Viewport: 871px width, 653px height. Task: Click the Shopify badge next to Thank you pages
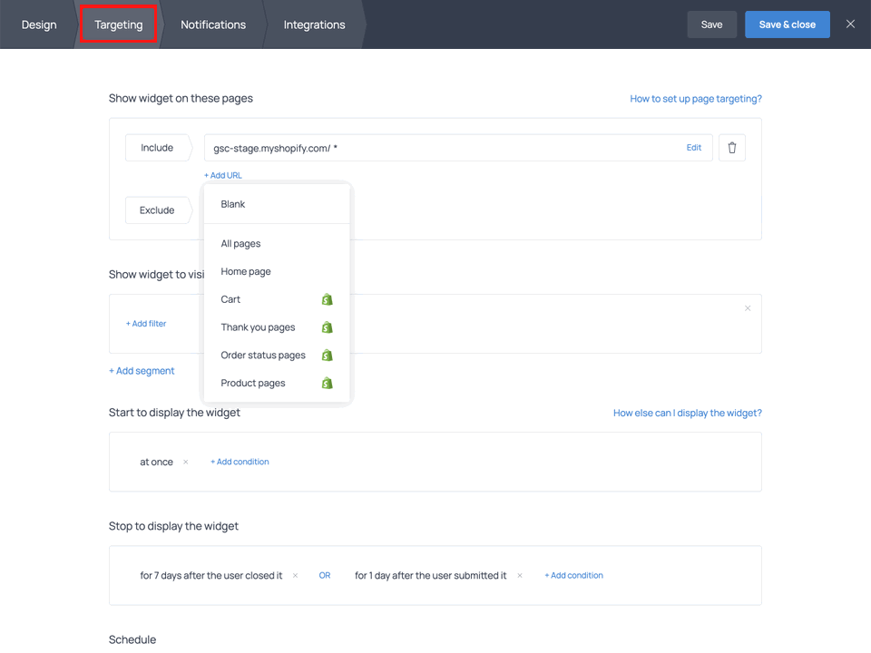click(328, 327)
